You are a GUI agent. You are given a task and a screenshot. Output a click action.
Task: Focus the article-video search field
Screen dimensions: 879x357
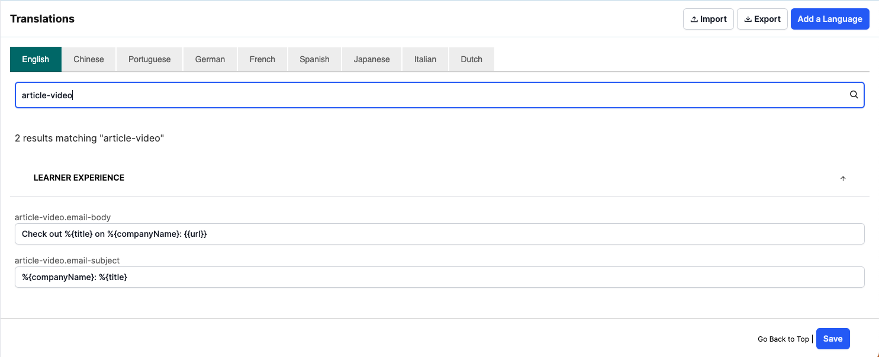pyautogui.click(x=439, y=95)
